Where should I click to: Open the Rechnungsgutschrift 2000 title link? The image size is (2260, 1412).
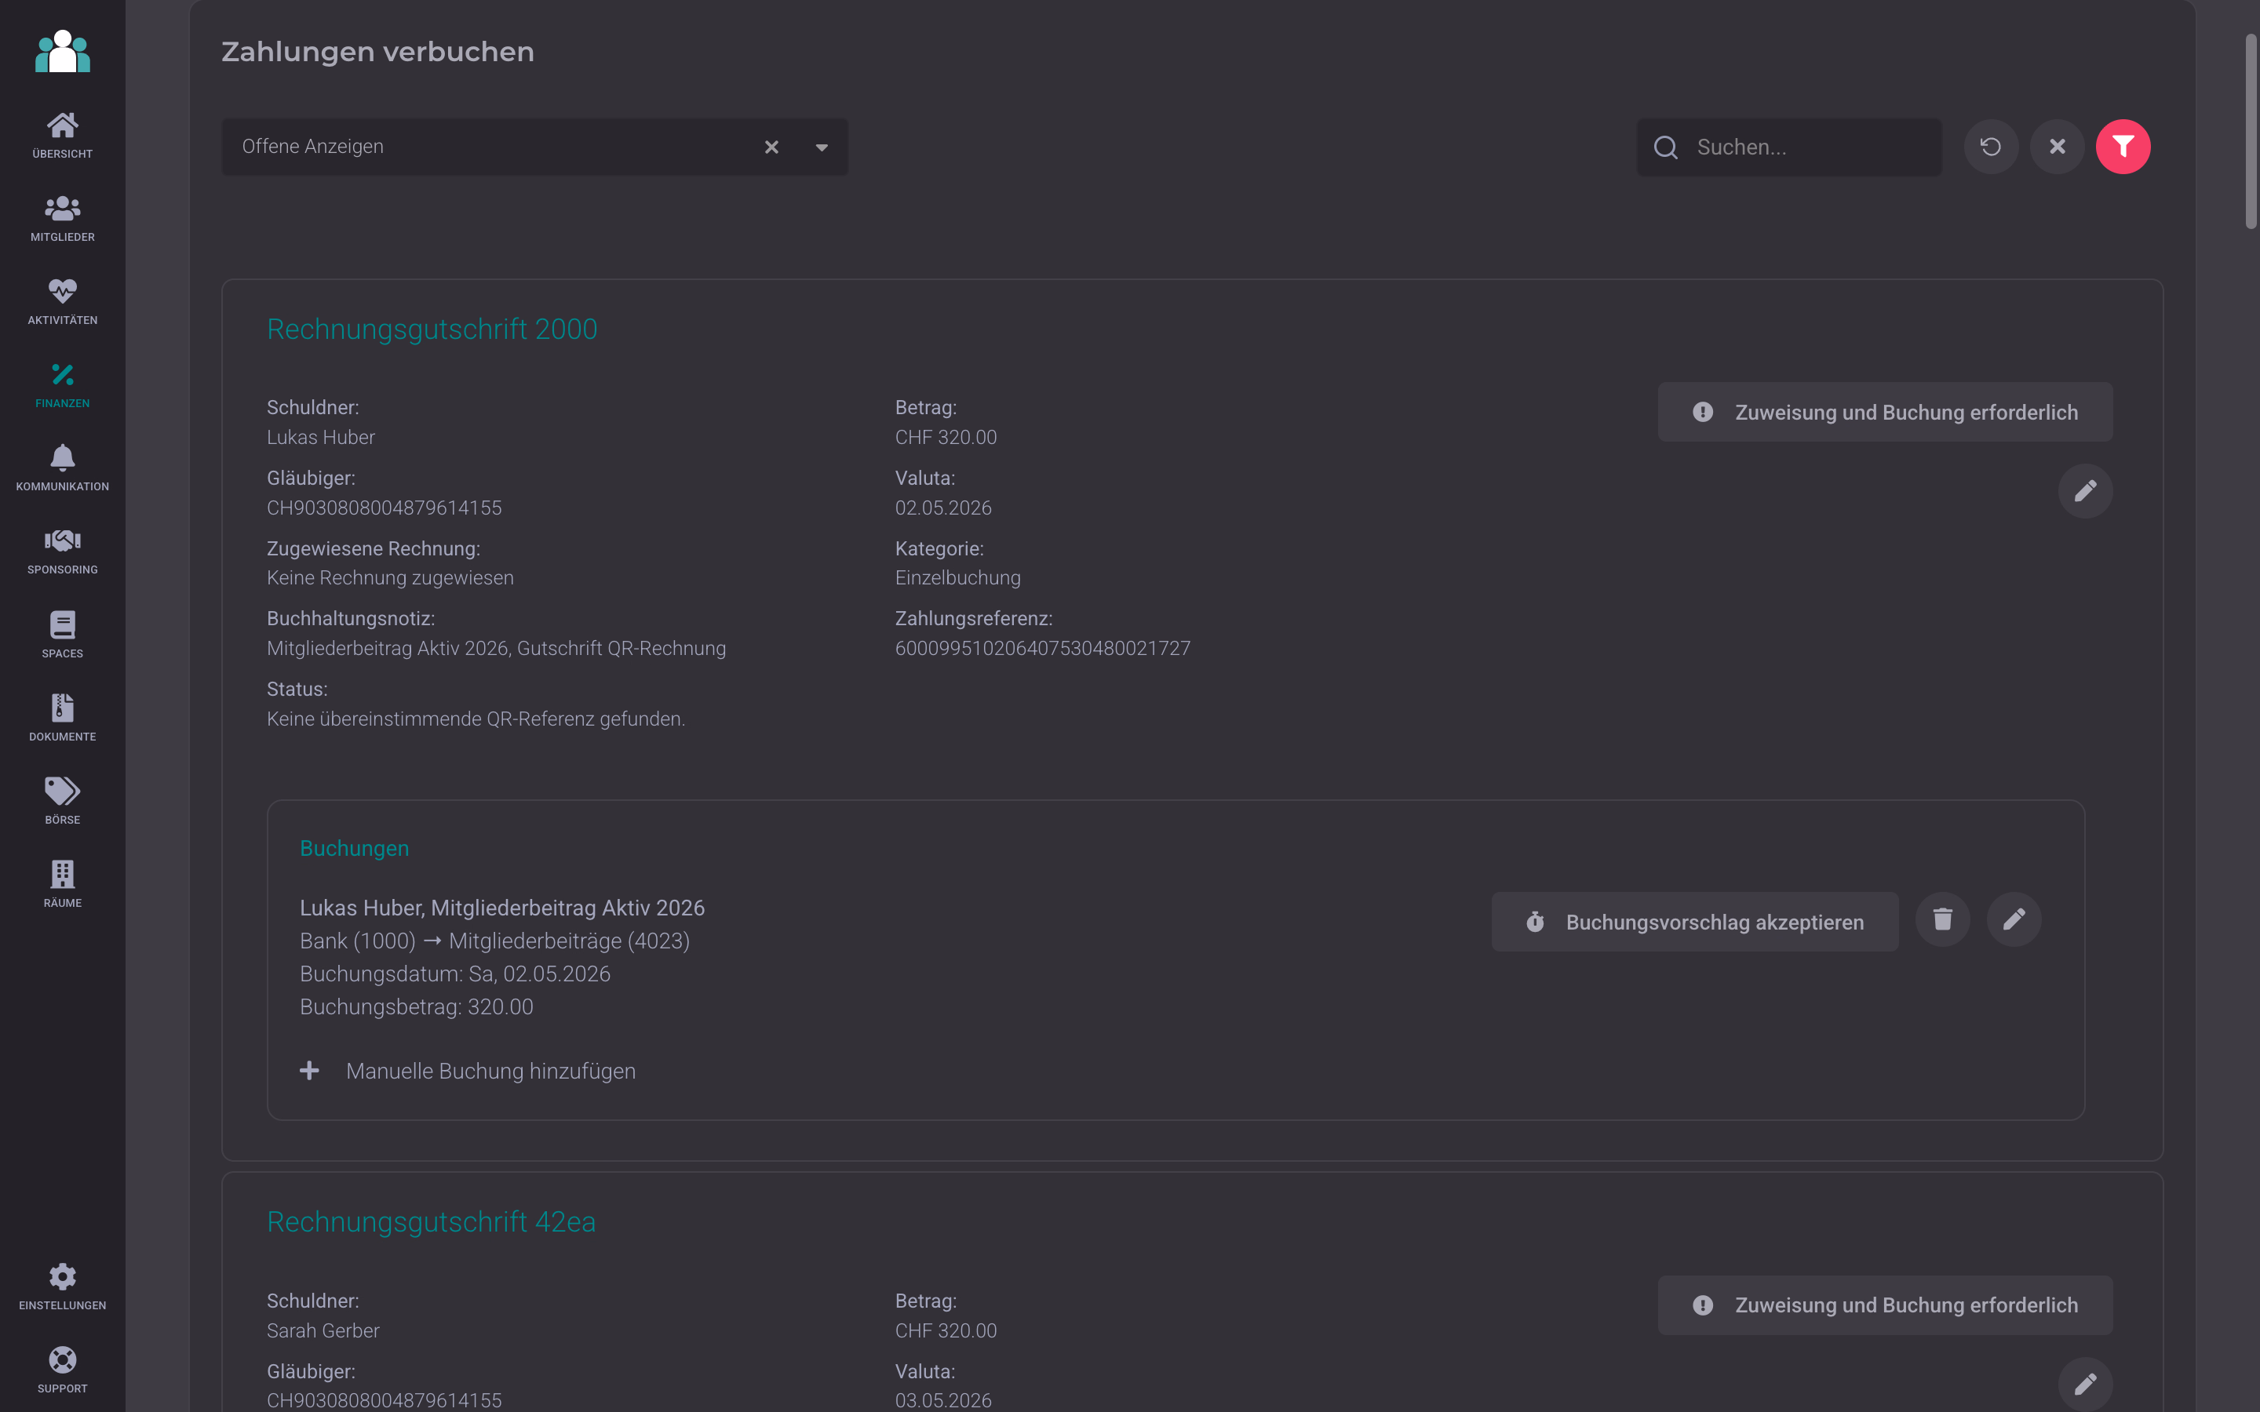click(x=432, y=329)
